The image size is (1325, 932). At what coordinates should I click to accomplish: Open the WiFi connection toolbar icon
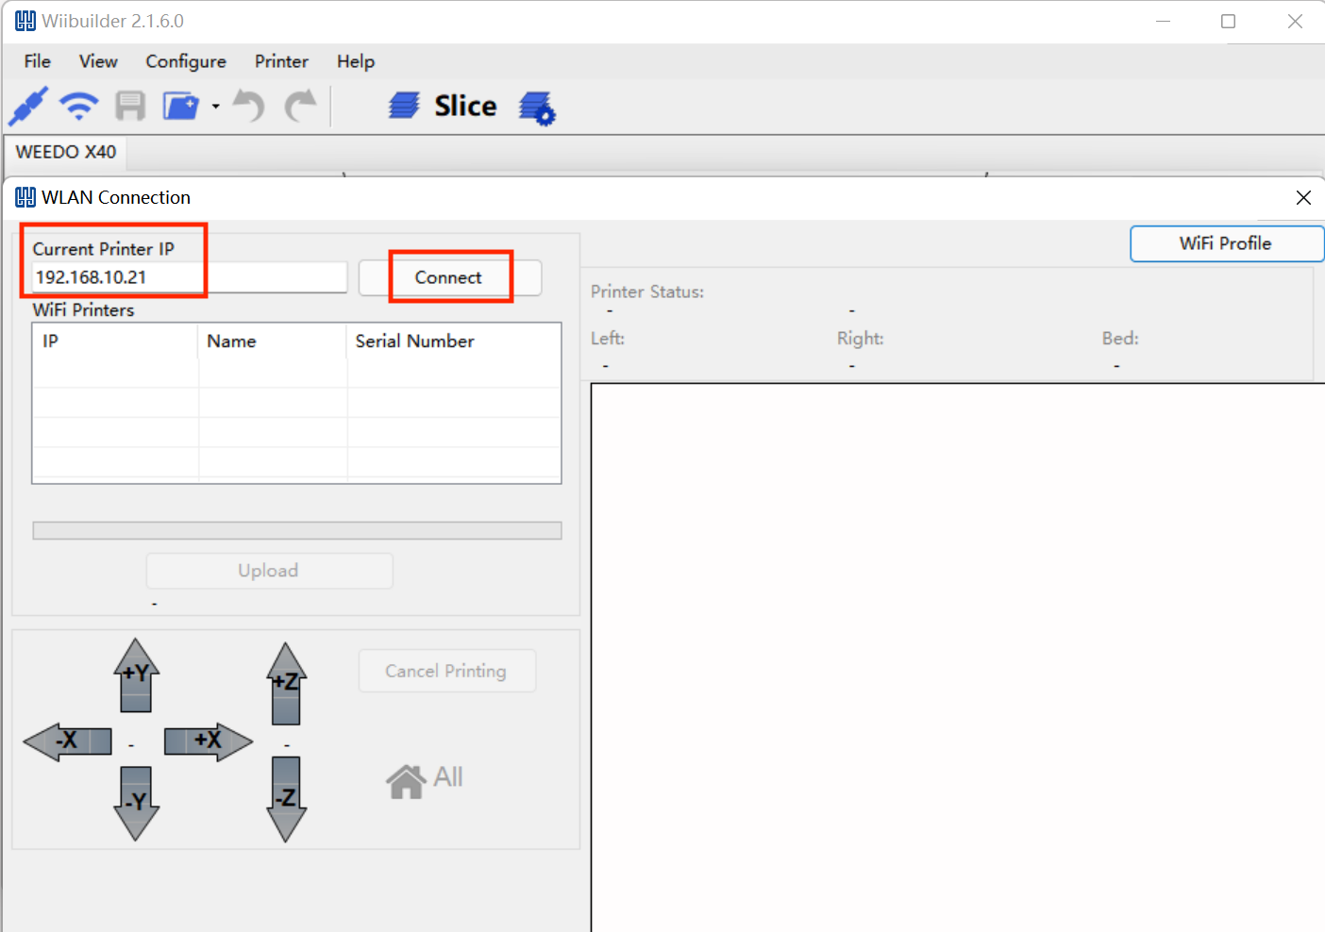[x=79, y=106]
